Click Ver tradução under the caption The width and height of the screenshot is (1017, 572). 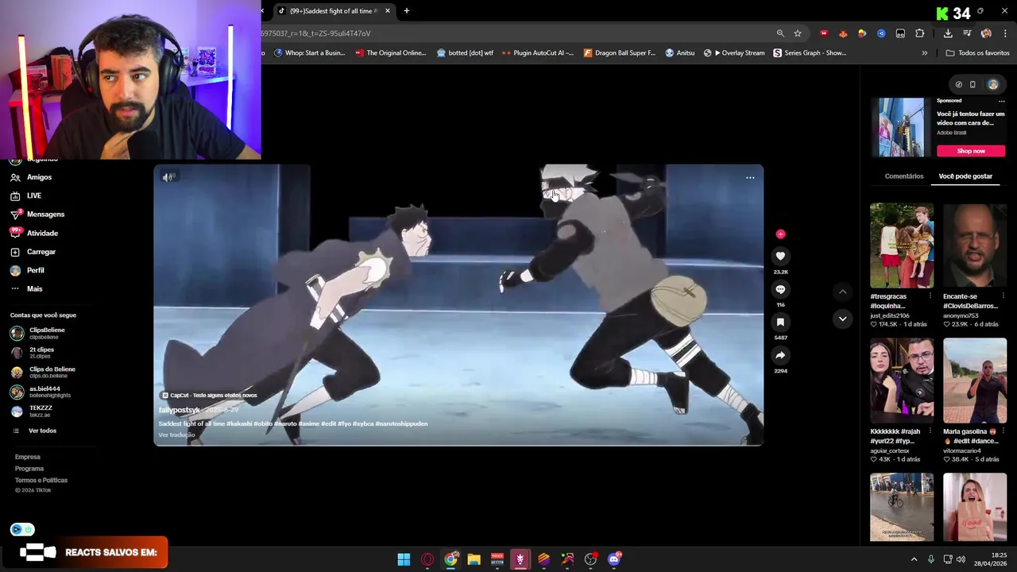click(x=176, y=435)
